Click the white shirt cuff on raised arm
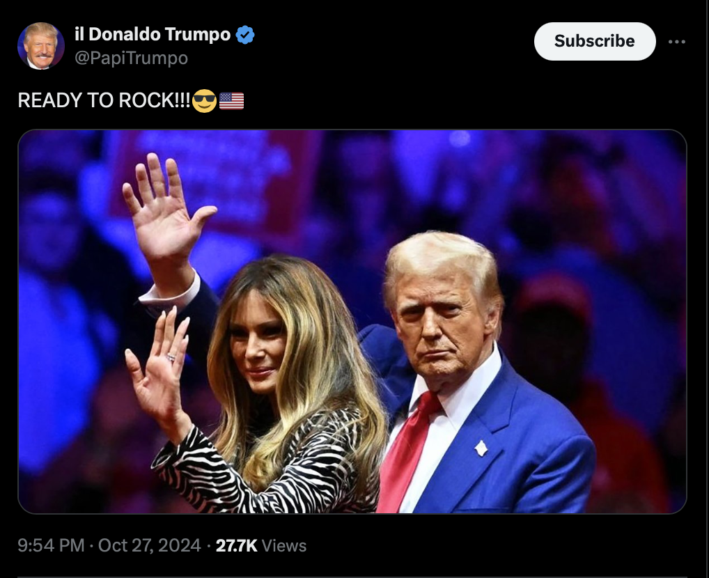 click(x=171, y=290)
